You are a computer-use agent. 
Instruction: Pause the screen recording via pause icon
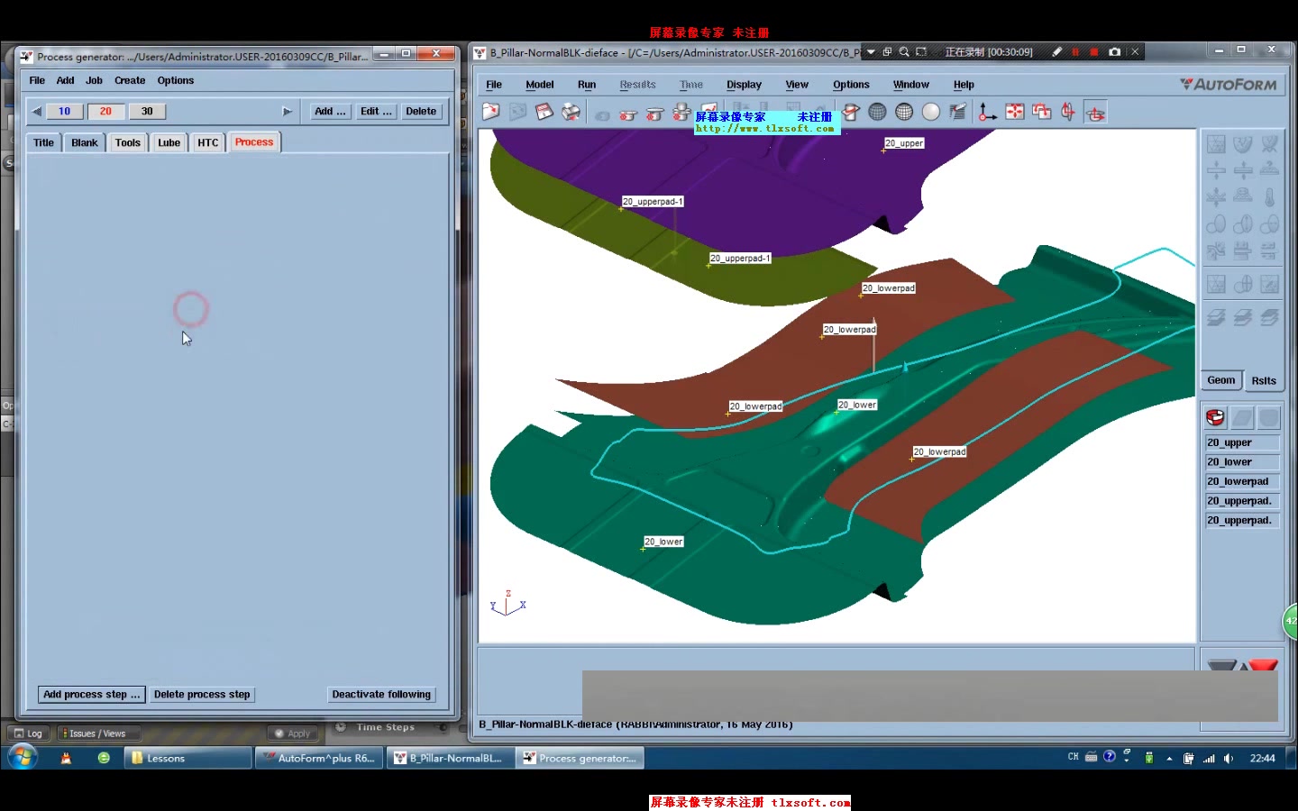(1076, 51)
